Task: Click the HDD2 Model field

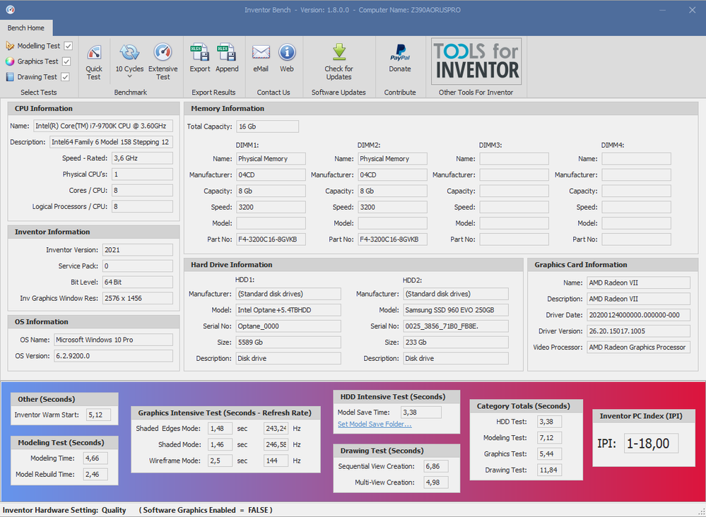Action: (456, 310)
